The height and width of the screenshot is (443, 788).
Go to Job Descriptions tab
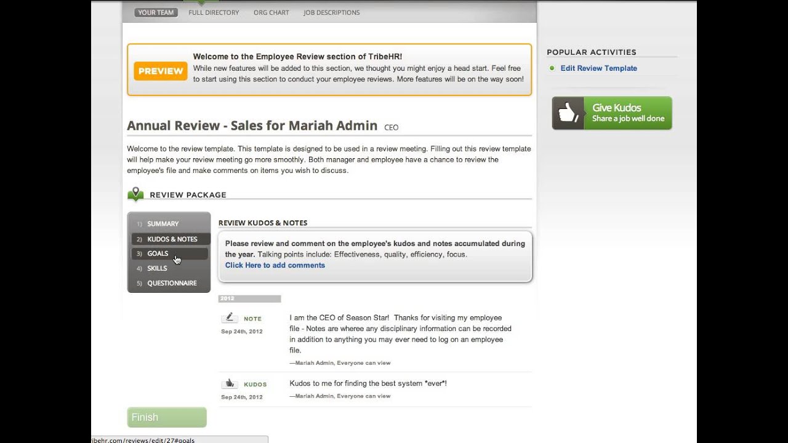(331, 12)
